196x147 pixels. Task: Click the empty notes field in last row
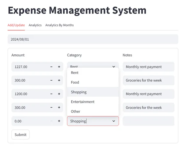[x=148, y=121]
